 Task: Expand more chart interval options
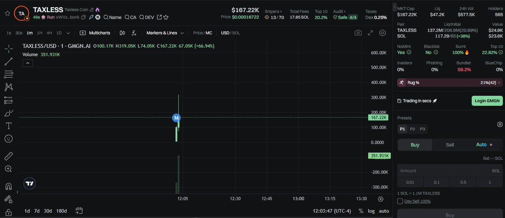[68, 33]
